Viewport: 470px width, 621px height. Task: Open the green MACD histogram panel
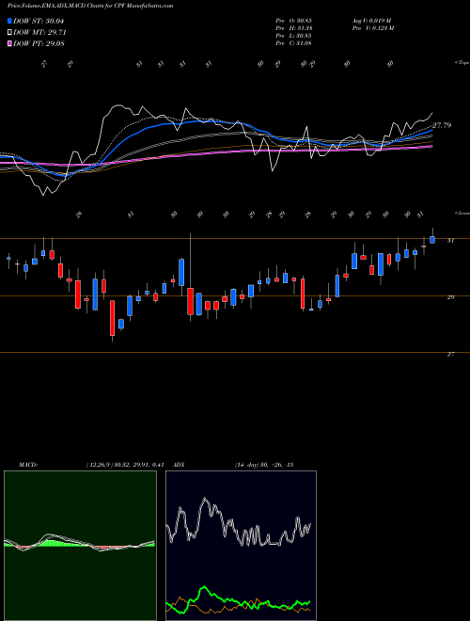pos(80,546)
